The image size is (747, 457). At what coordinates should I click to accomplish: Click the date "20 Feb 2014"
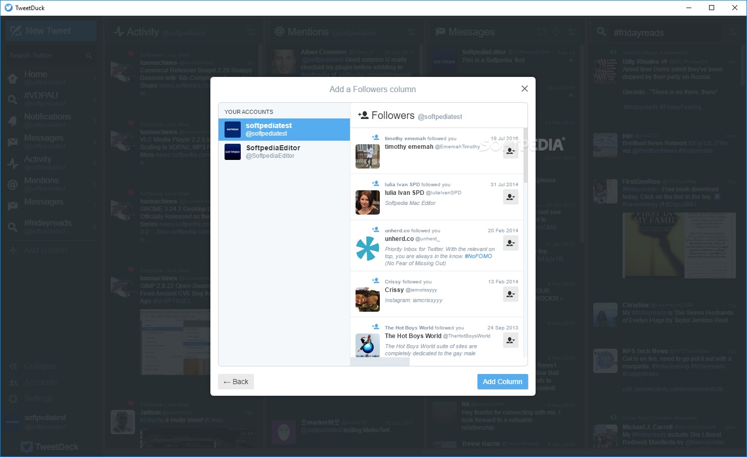503,230
